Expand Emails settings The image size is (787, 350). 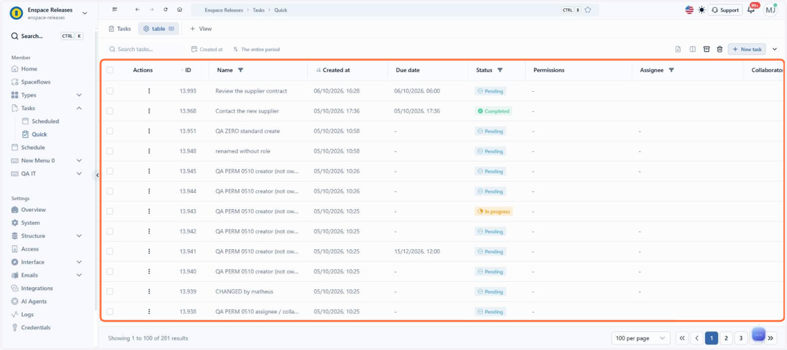click(x=79, y=275)
